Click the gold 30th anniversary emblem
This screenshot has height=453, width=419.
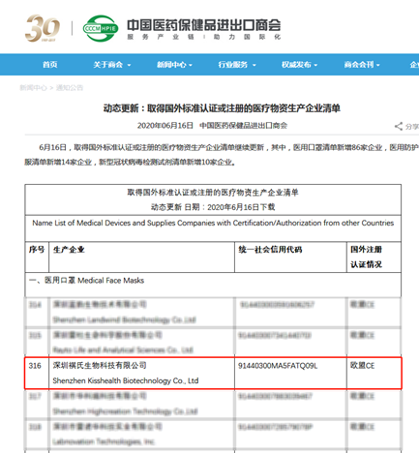click(x=43, y=28)
